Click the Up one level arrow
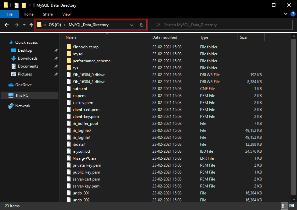Screen dimensions: 297x210 point(31,25)
